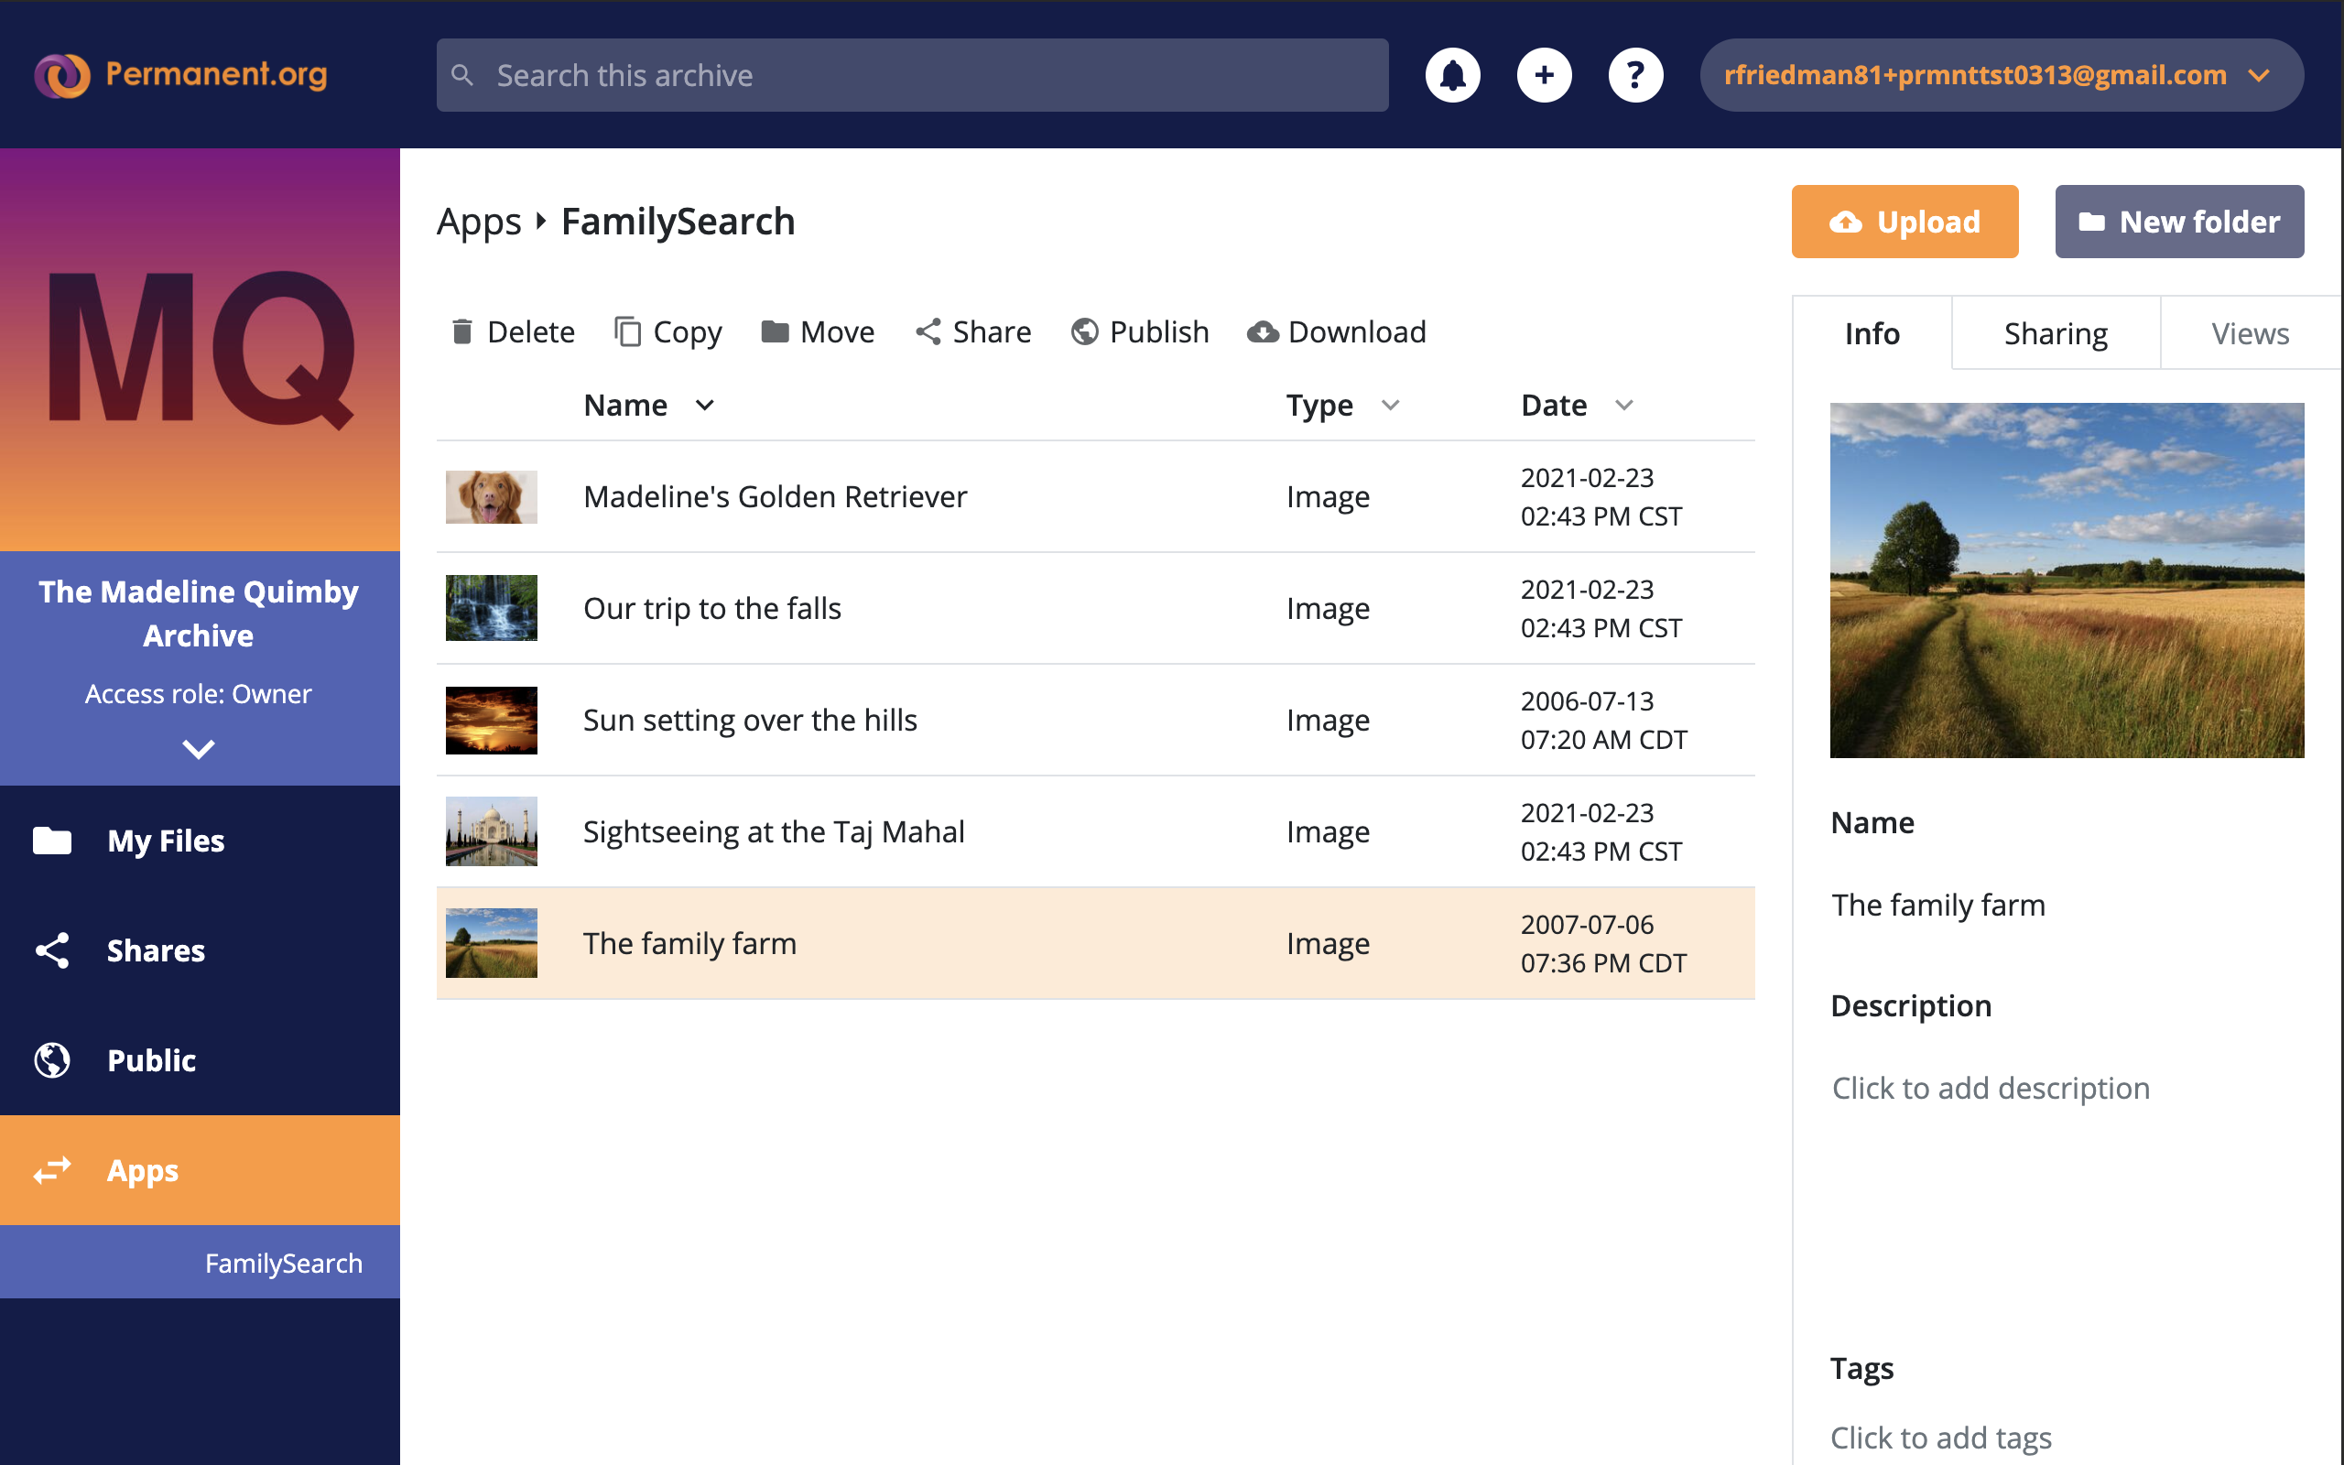
Task: Click the plus add icon in header
Action: pyautogui.click(x=1544, y=74)
